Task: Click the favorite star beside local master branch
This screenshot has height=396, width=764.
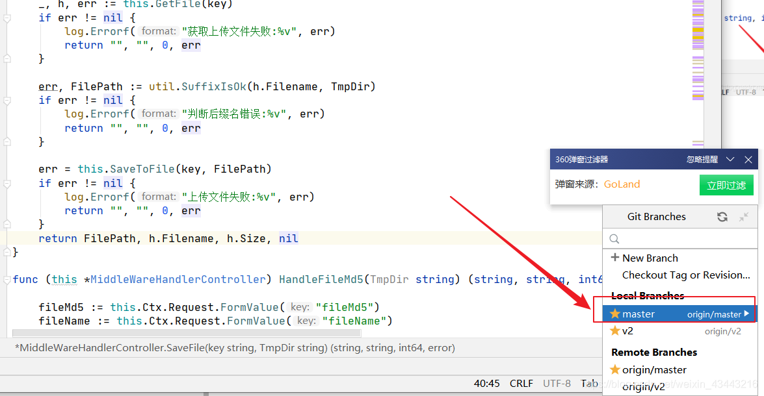Action: (x=615, y=314)
